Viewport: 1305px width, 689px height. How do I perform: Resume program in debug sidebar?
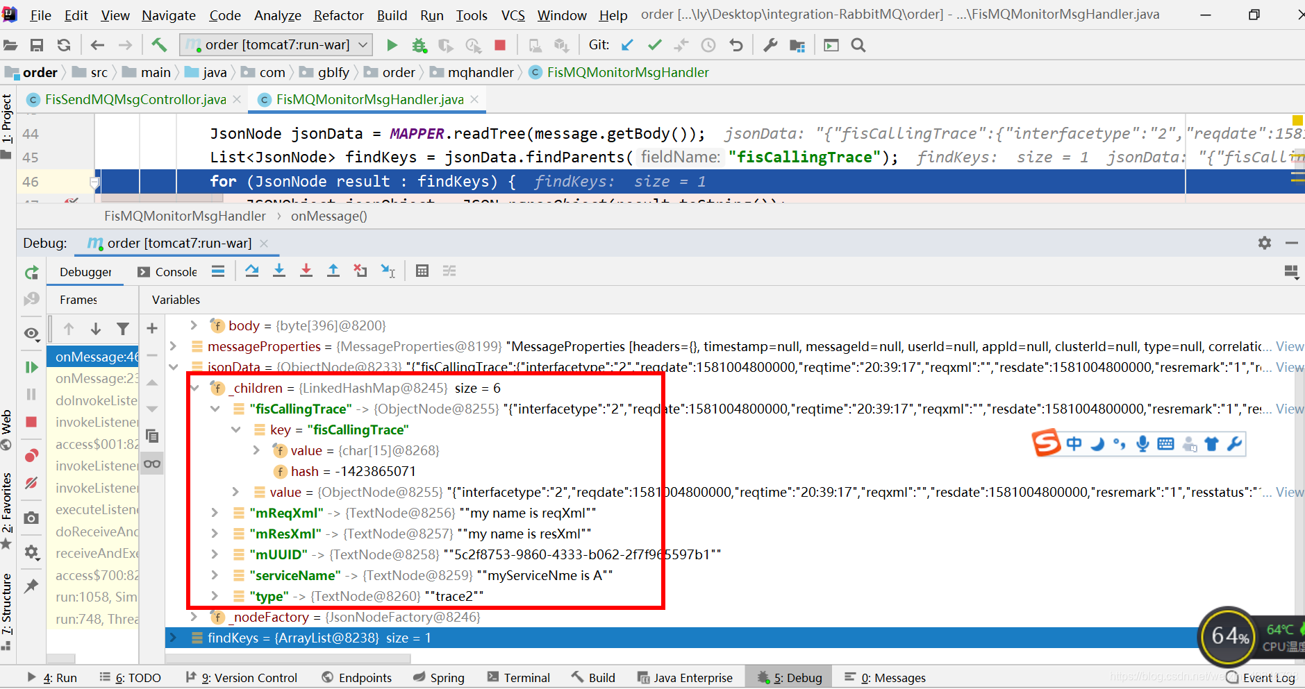coord(31,367)
